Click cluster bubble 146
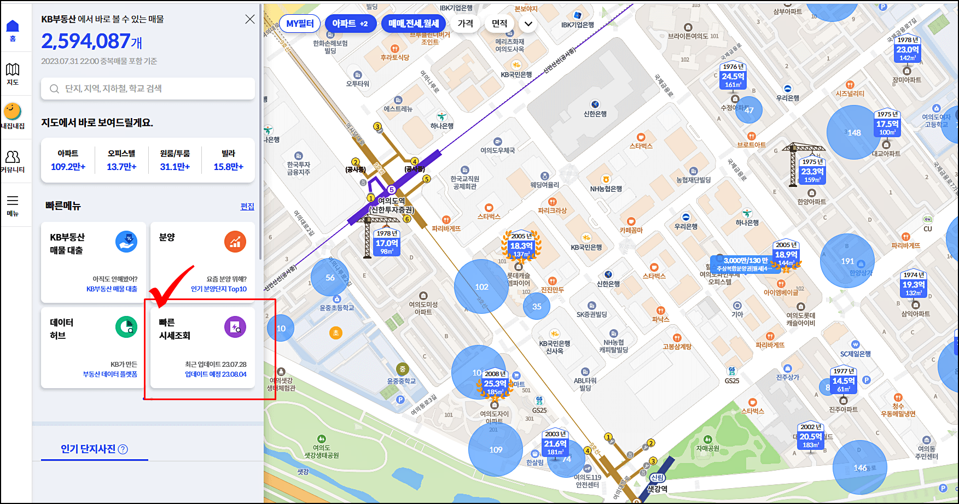Viewport: 959px width, 504px height. pyautogui.click(x=860, y=468)
